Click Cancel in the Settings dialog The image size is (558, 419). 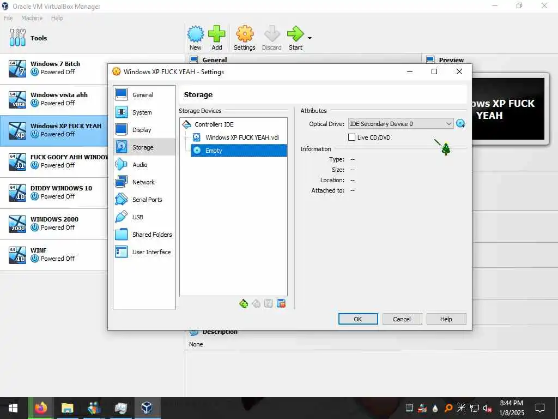pyautogui.click(x=402, y=319)
